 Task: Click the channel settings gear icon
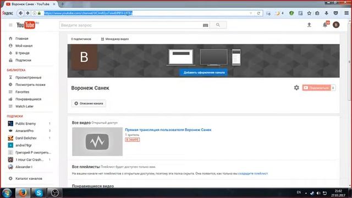pyautogui.click(x=296, y=88)
